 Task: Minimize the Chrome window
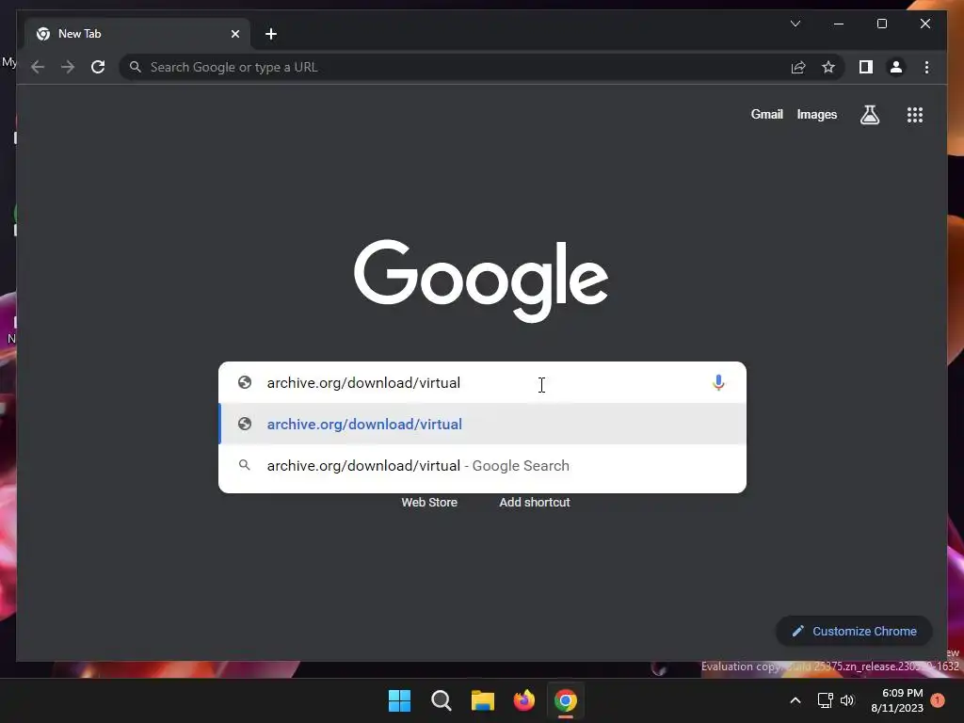tap(839, 24)
